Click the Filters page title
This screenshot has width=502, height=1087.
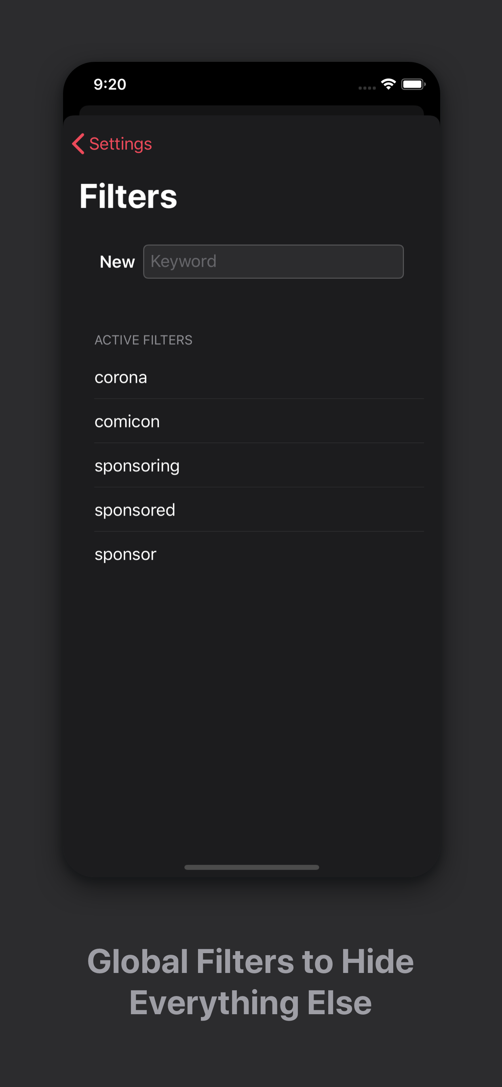128,196
